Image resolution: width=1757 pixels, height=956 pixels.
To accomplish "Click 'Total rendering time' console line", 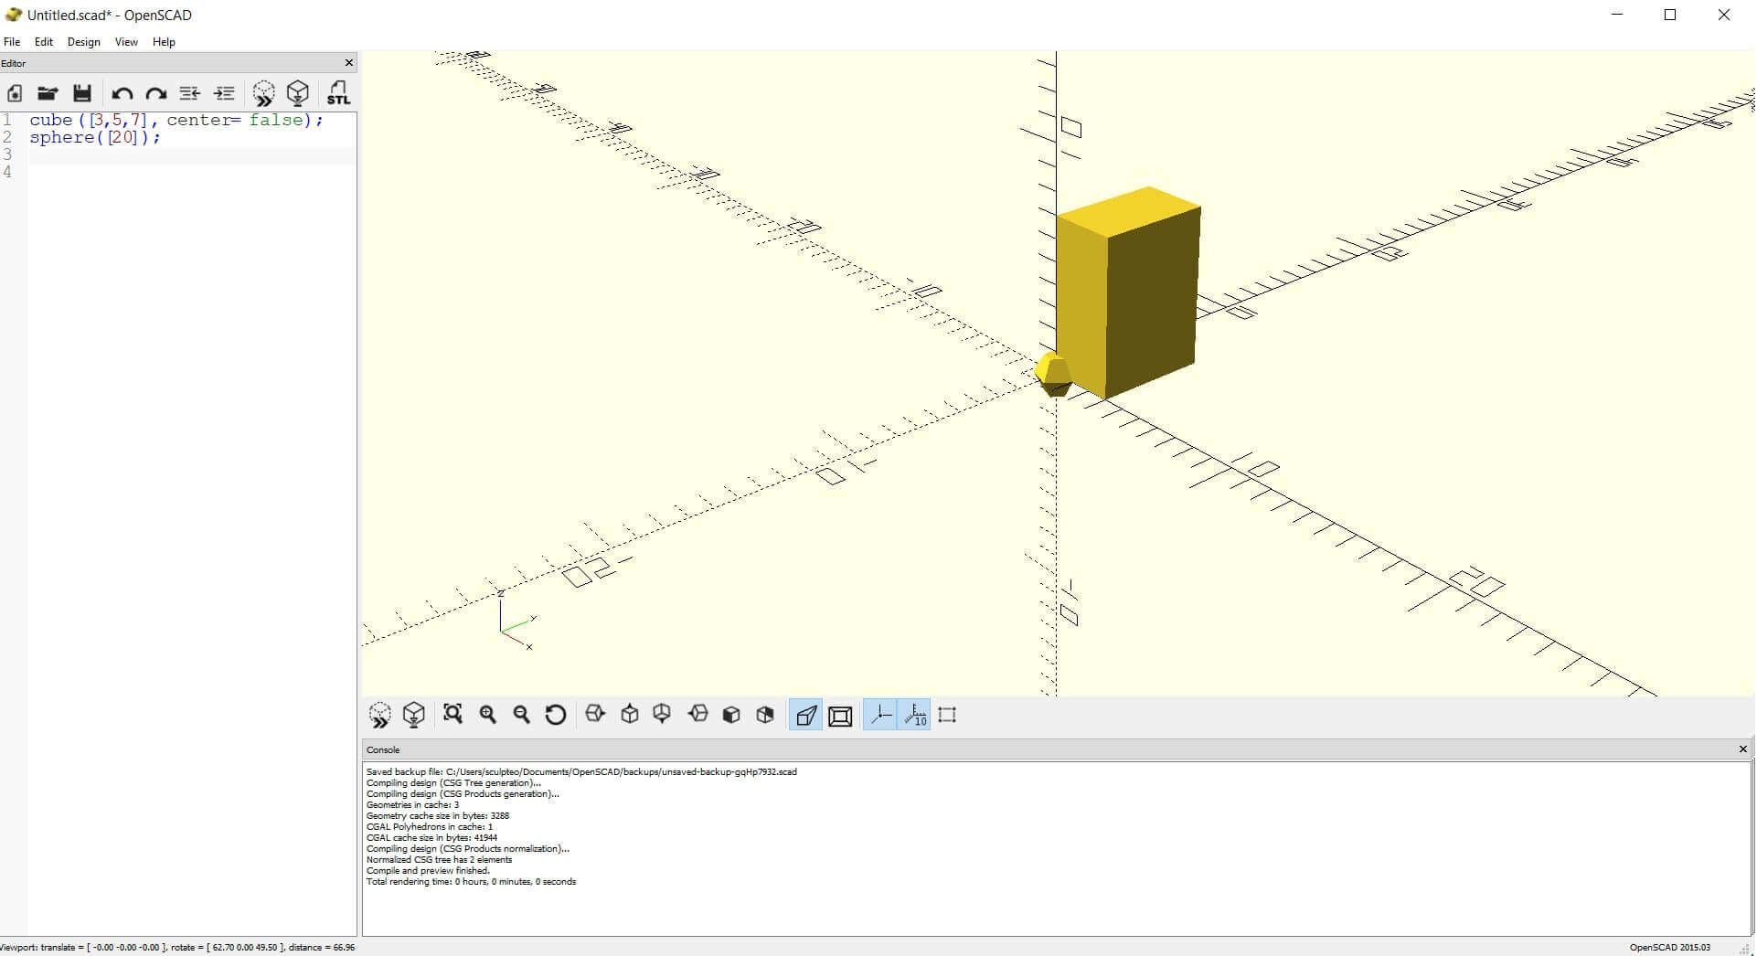I will click(x=471, y=882).
